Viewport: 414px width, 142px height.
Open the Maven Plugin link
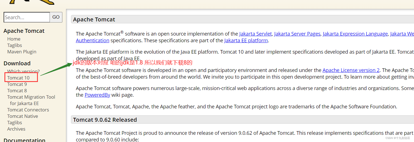22,52
